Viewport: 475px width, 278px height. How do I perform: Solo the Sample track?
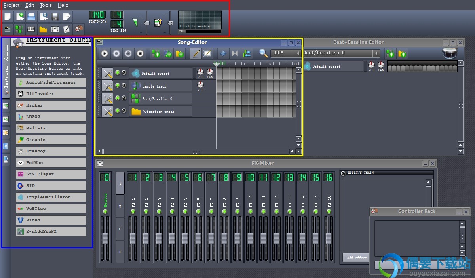[x=124, y=86]
